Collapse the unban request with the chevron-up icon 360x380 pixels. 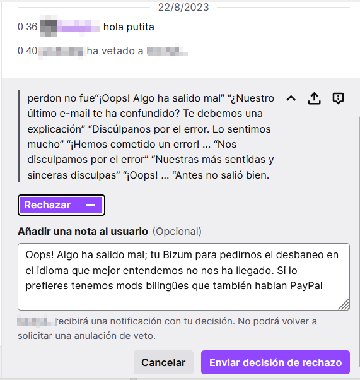point(291,98)
